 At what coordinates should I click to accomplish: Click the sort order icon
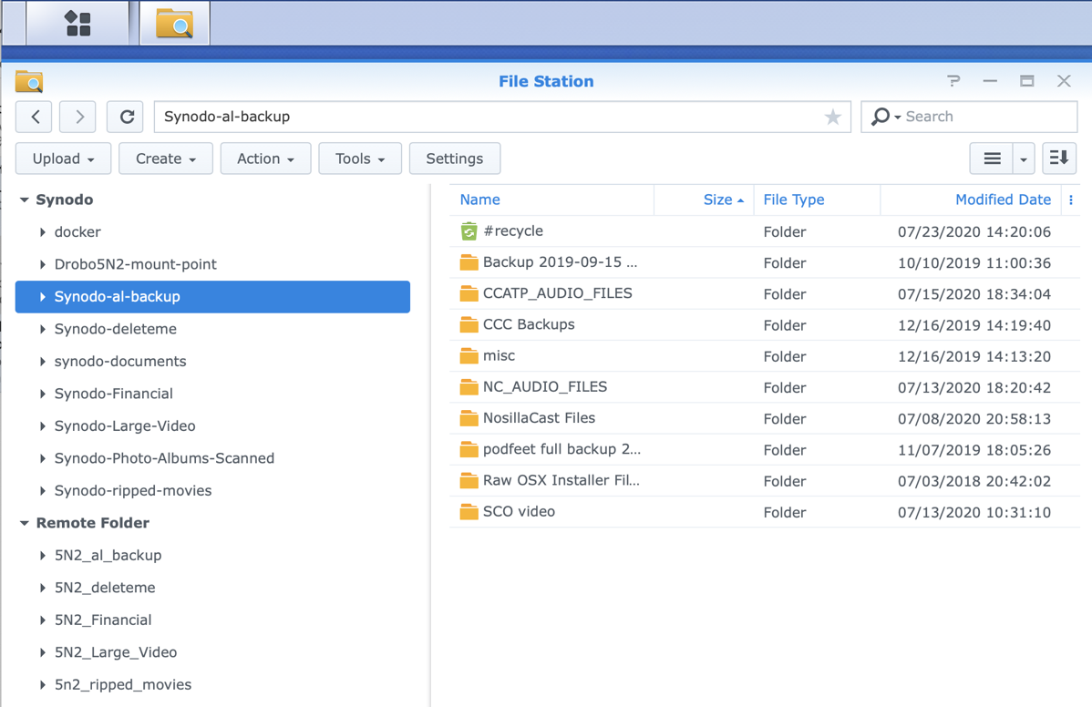tap(1058, 159)
